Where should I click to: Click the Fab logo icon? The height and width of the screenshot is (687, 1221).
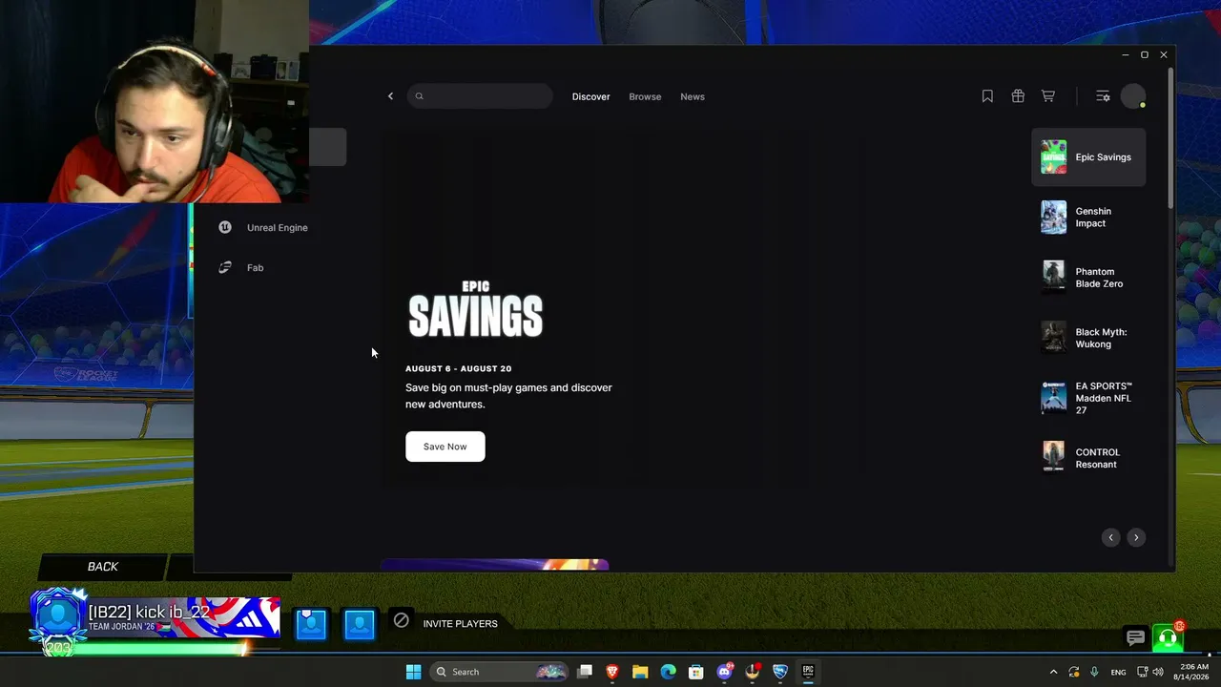(x=225, y=267)
